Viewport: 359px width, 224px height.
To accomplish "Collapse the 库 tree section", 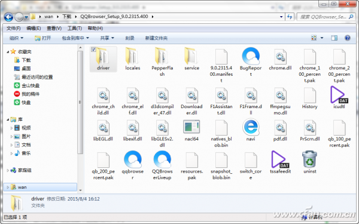I will (8, 119).
